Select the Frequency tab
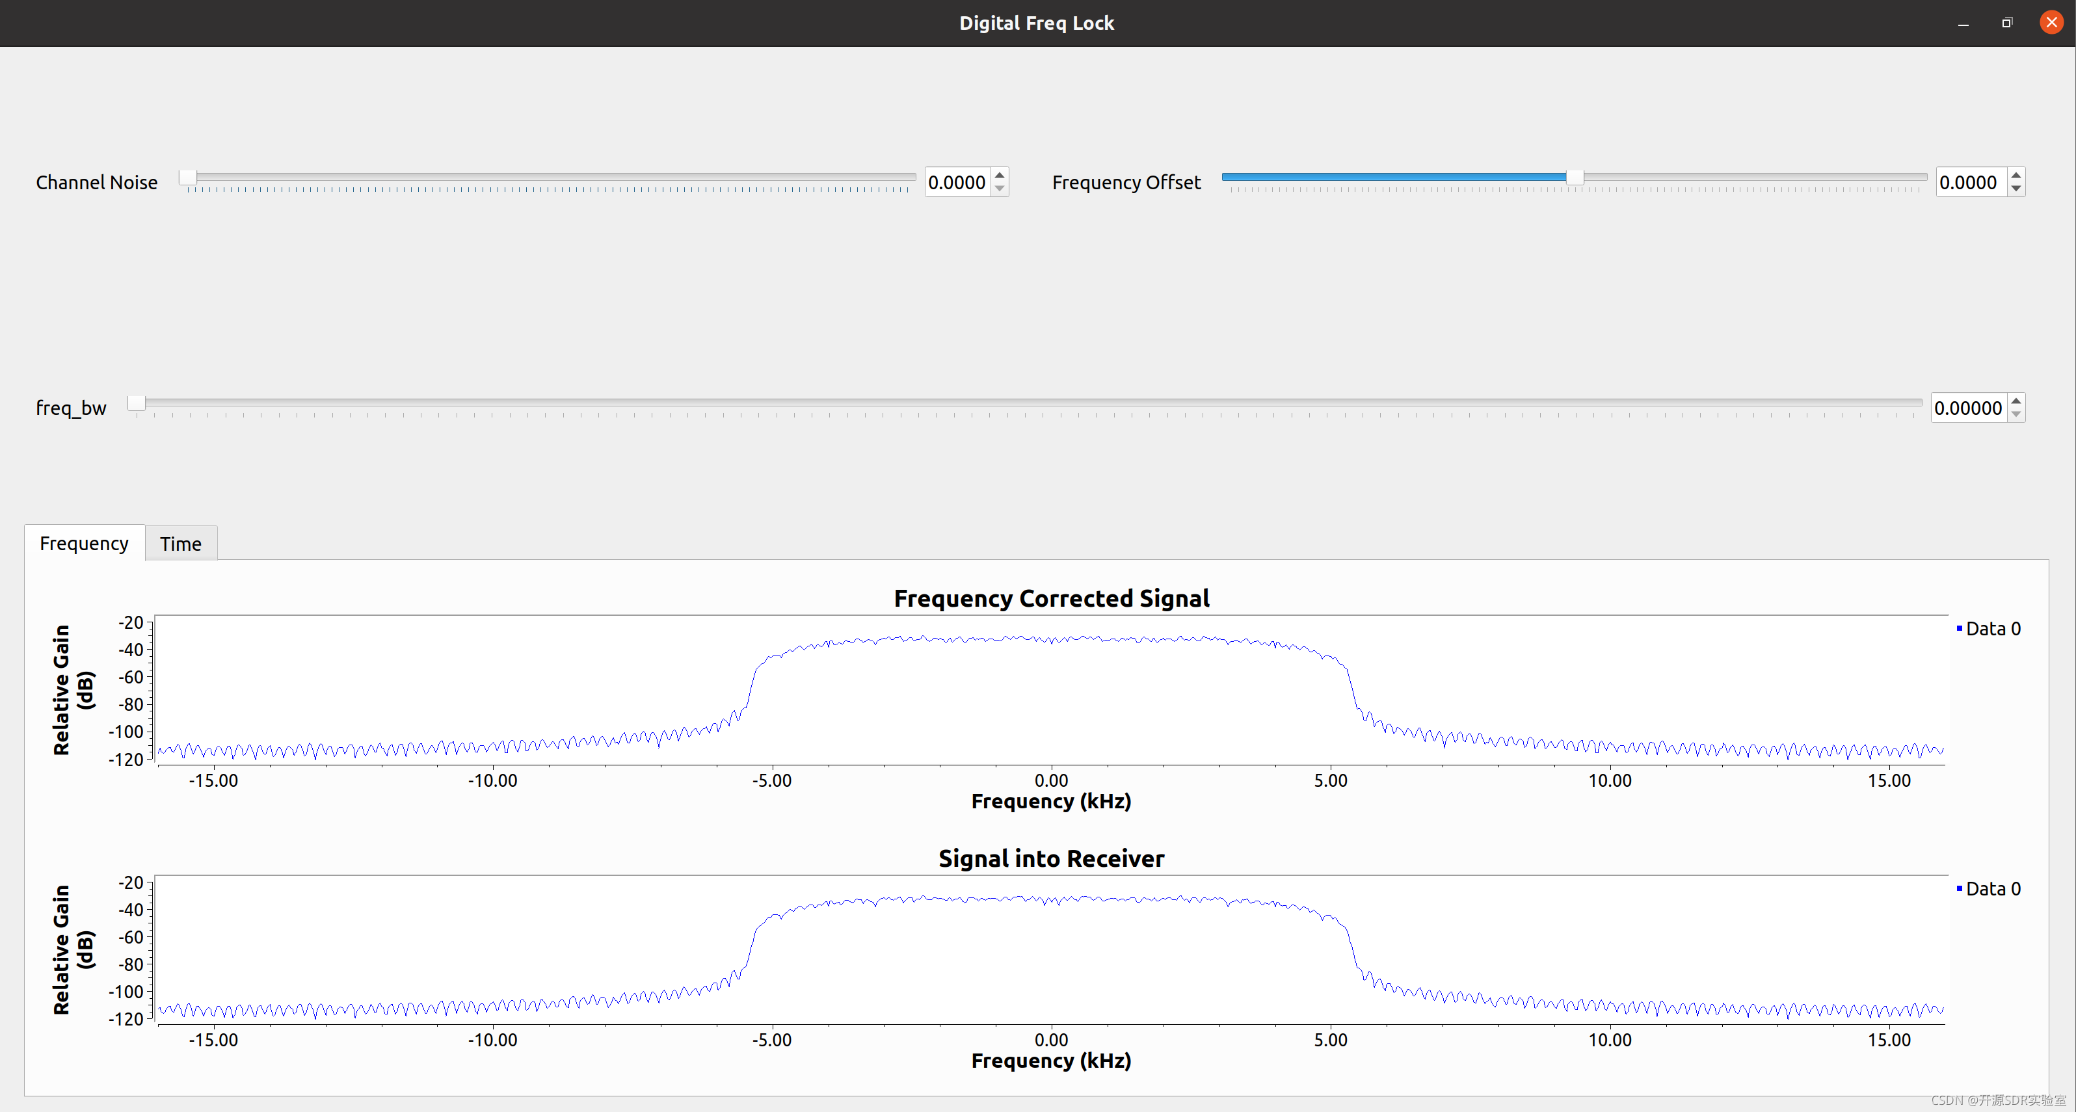The width and height of the screenshot is (2076, 1112). pos(84,544)
